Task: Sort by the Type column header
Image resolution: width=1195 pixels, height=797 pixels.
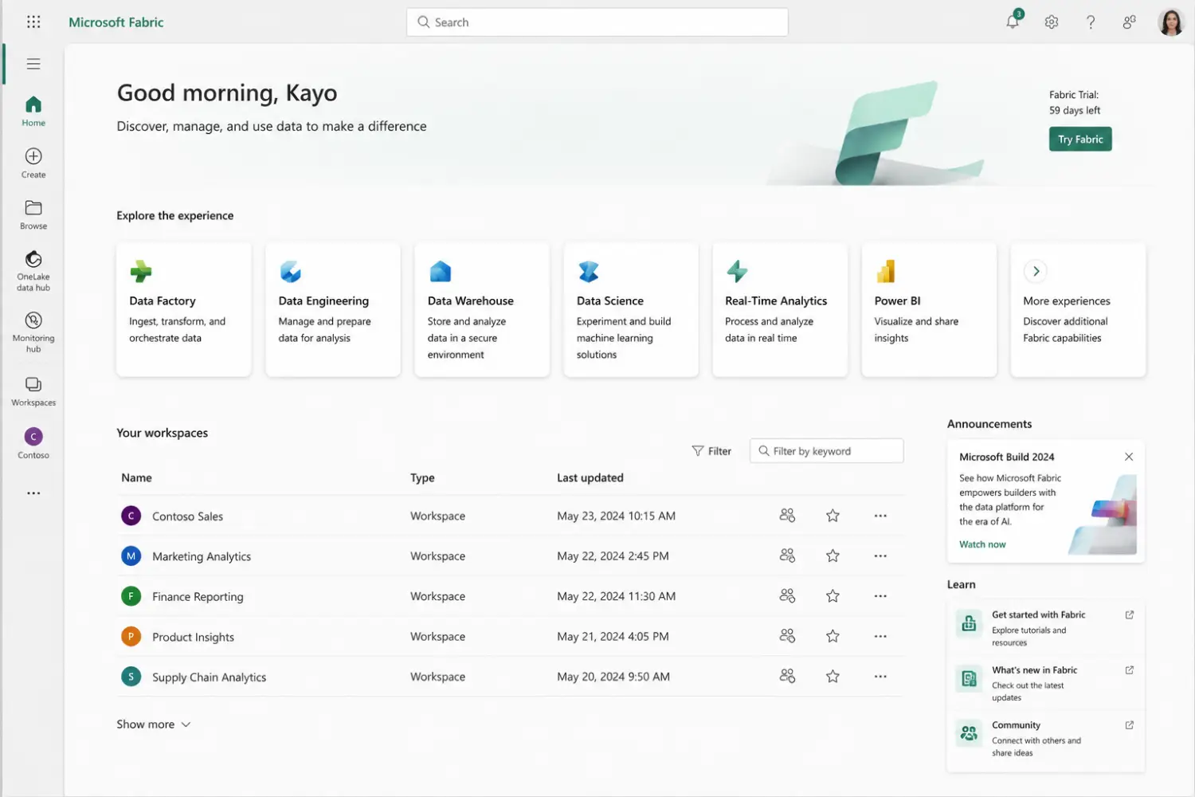Action: coord(422,477)
